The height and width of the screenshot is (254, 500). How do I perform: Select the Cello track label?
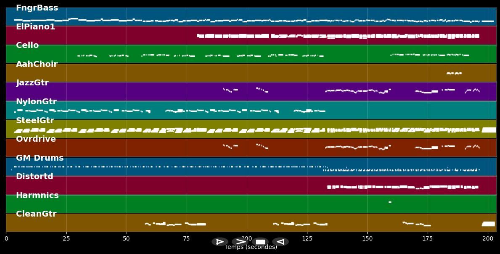27,45
